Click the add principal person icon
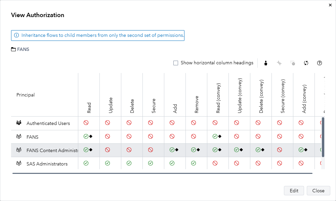 click(x=265, y=63)
